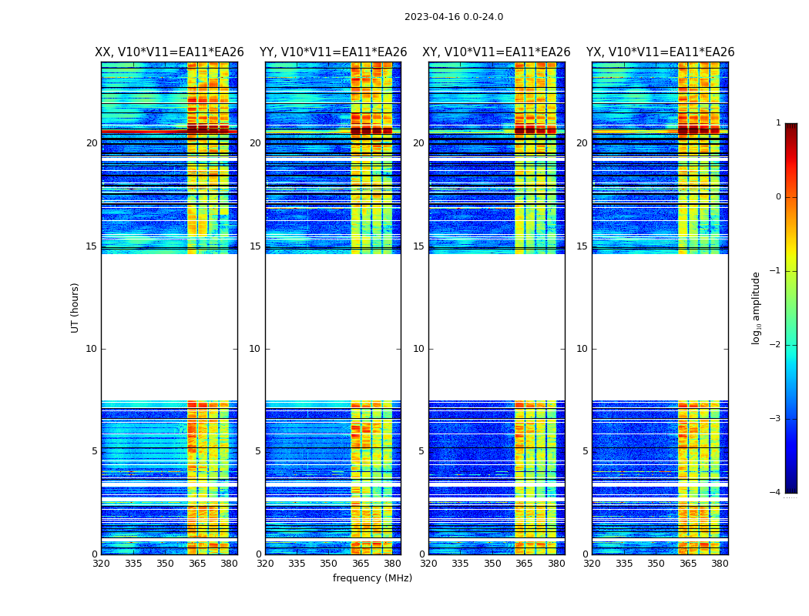Click the 15 hour tick of XX panel
This screenshot has height=616, width=809.
(92, 246)
